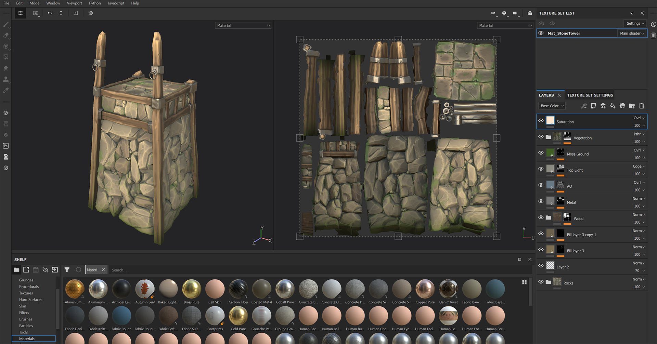
Task: Click Settings button in Texture Set List
Action: (635, 23)
